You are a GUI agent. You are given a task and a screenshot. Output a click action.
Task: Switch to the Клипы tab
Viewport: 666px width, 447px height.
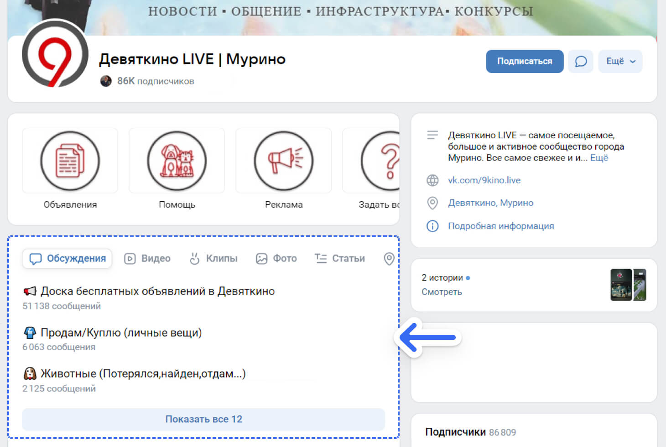coord(213,259)
